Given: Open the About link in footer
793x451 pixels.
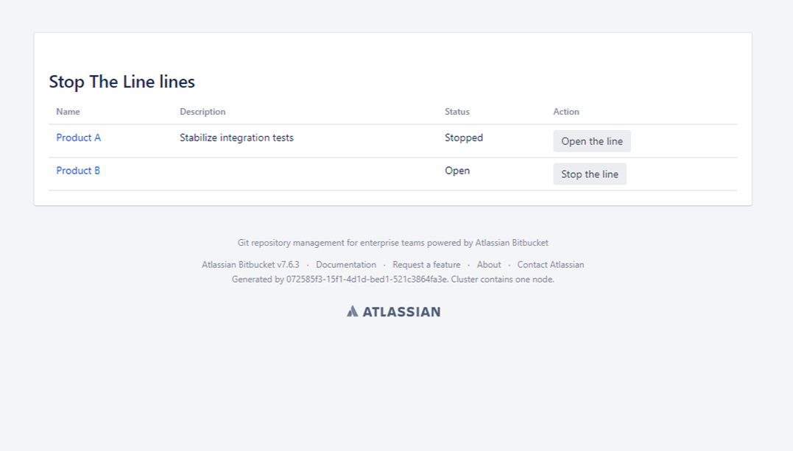Looking at the screenshot, I should tap(488, 265).
